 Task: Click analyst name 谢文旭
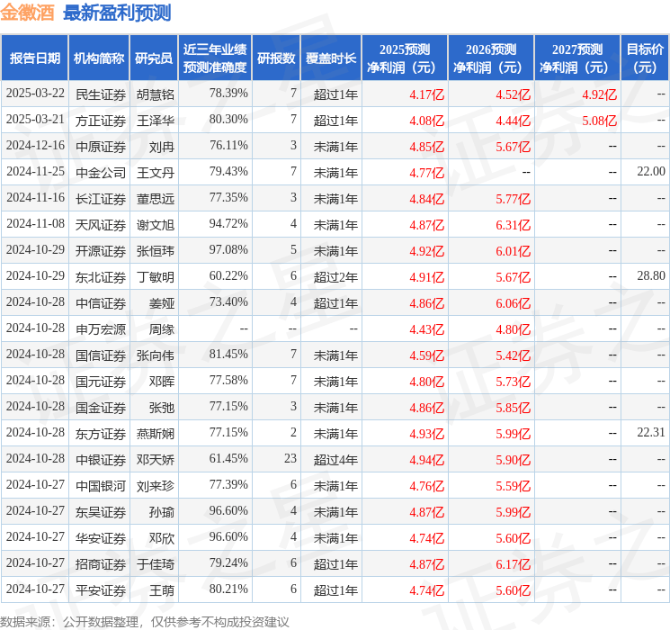pos(155,224)
